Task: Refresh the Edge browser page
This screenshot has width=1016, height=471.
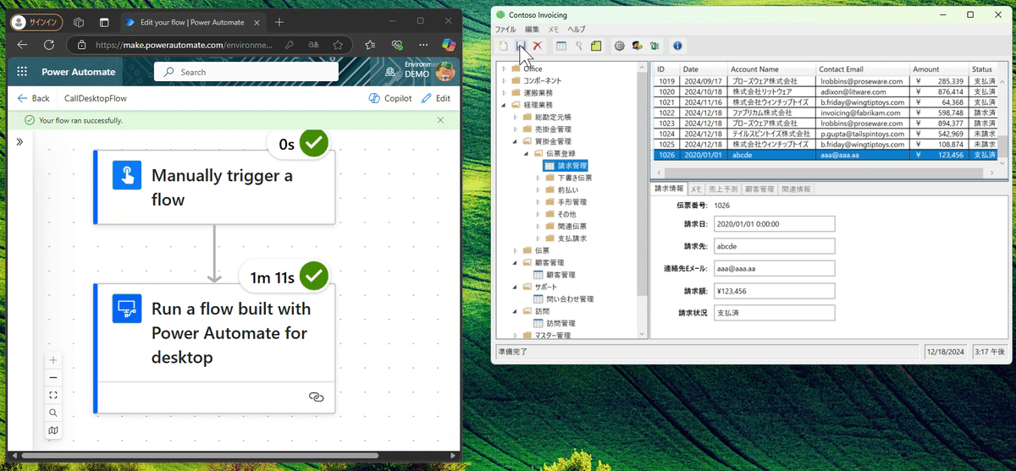Action: pyautogui.click(x=49, y=44)
